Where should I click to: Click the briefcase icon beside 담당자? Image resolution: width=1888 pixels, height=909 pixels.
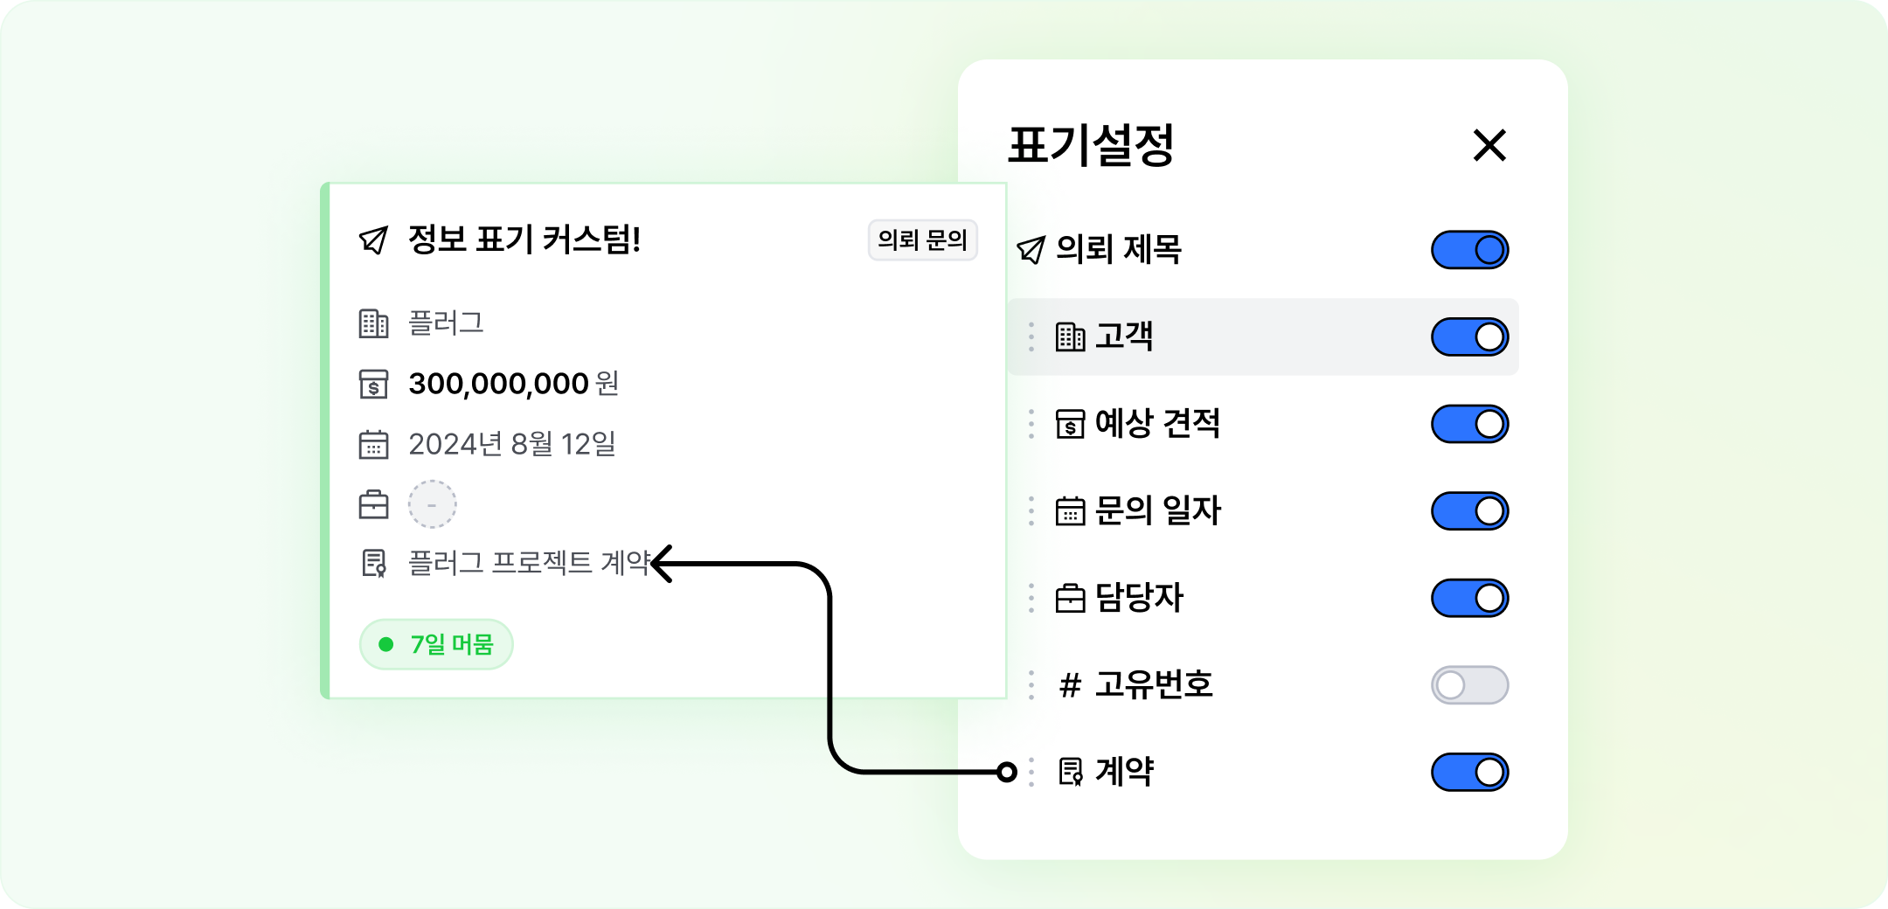click(x=1070, y=598)
